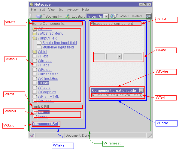Click the lemon page icon
179x151 pixels.
[35, 116]
